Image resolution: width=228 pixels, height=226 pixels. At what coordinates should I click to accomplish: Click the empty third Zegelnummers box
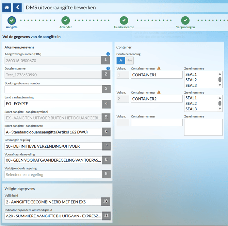click(x=203, y=127)
